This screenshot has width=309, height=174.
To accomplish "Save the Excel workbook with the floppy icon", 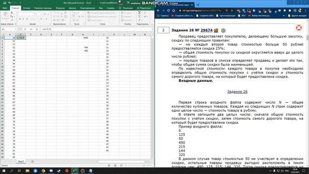I will [5, 3].
